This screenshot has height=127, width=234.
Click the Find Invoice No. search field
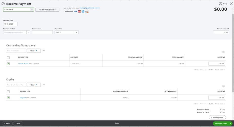point(16,51)
